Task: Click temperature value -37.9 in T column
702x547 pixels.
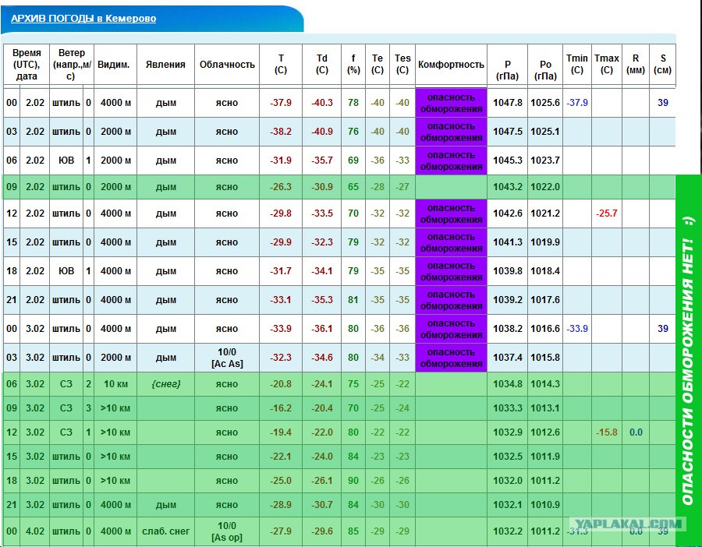Action: coord(281,102)
